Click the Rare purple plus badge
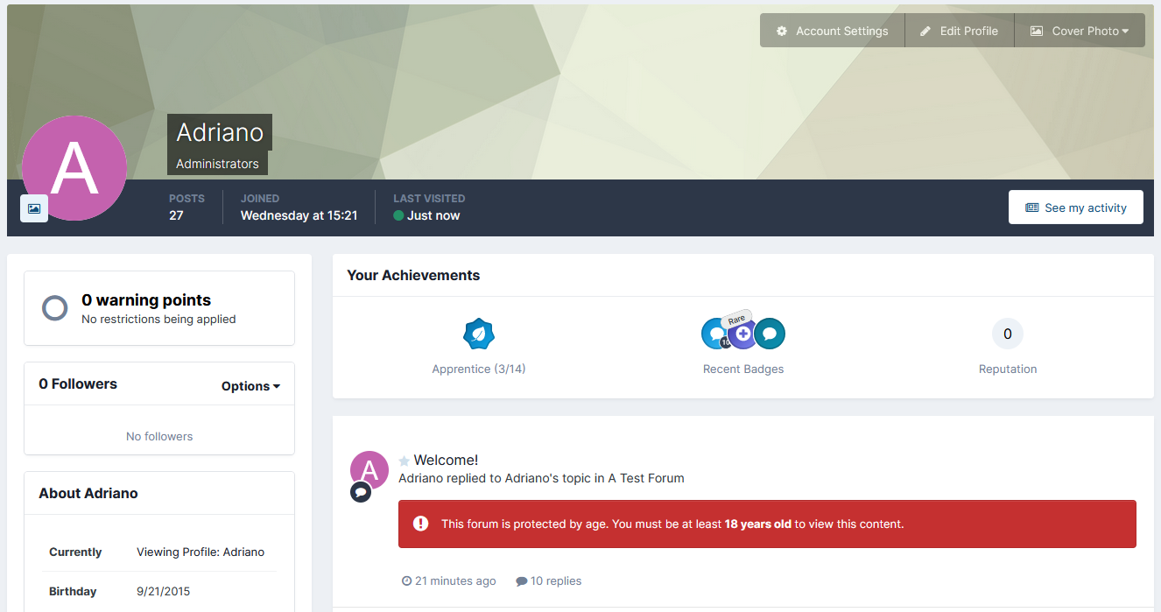The image size is (1161, 612). coord(742,334)
